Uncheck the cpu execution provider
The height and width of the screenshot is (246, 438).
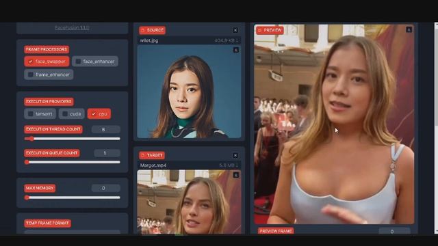coord(99,114)
